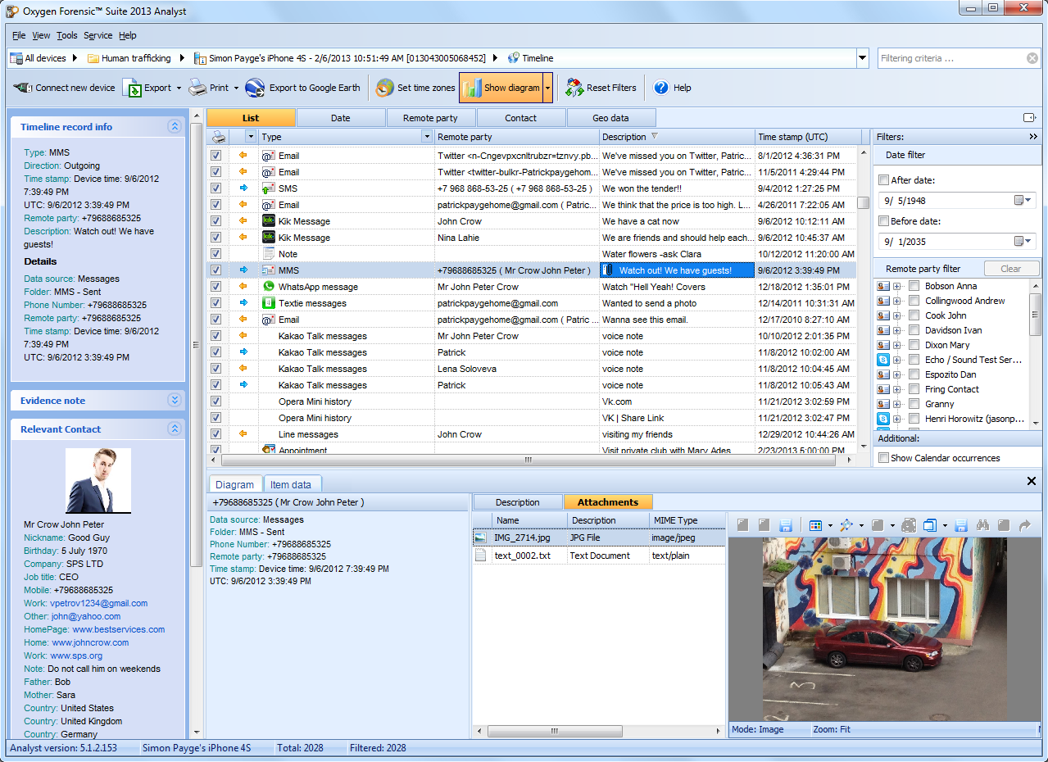The image size is (1048, 762).
Task: Switch to the Contact tab
Action: point(520,118)
